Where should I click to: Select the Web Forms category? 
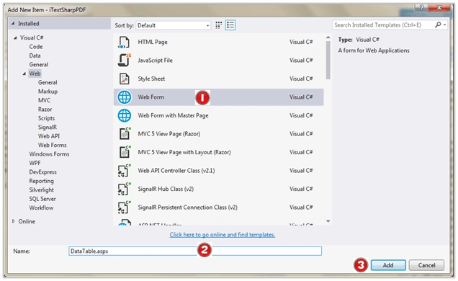(x=52, y=145)
